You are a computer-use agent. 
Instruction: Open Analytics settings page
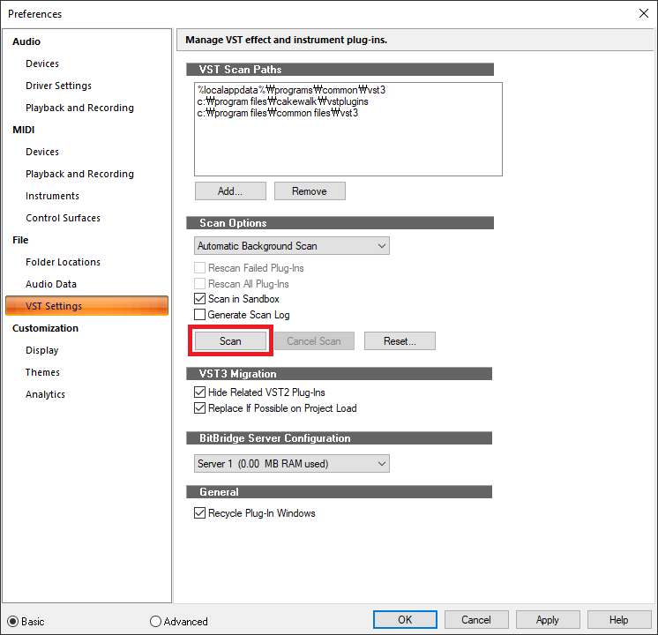[x=45, y=394]
